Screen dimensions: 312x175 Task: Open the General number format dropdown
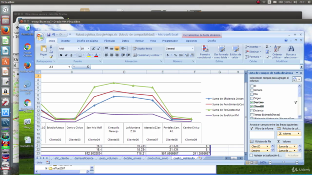(193, 49)
